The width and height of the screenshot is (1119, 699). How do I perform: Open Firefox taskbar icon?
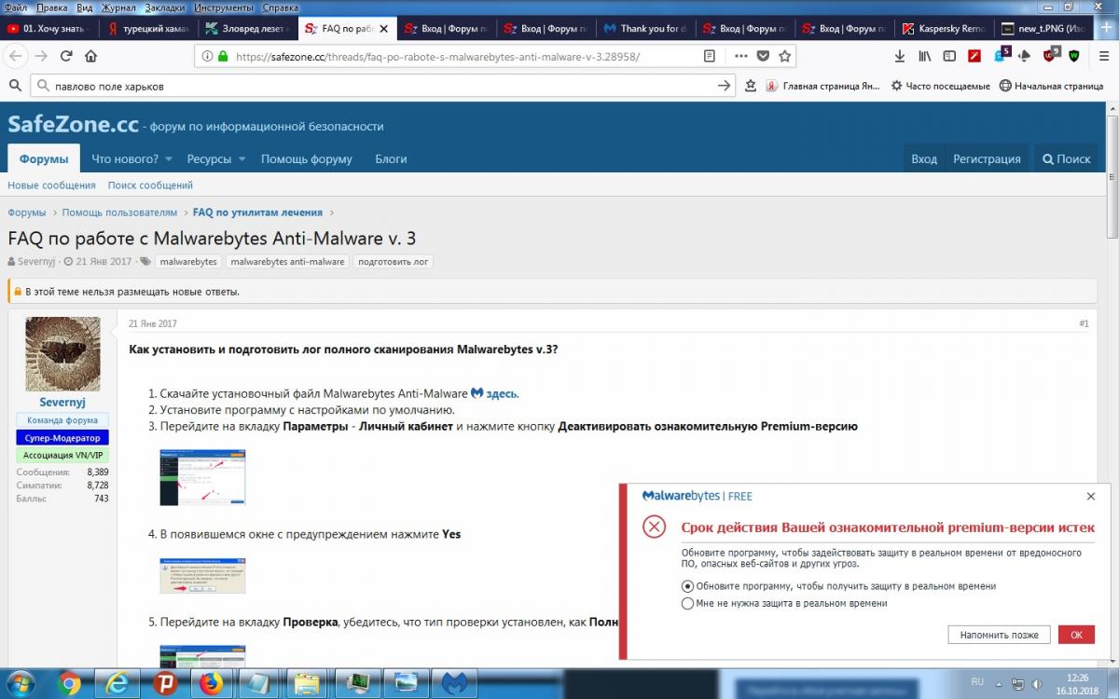(211, 683)
